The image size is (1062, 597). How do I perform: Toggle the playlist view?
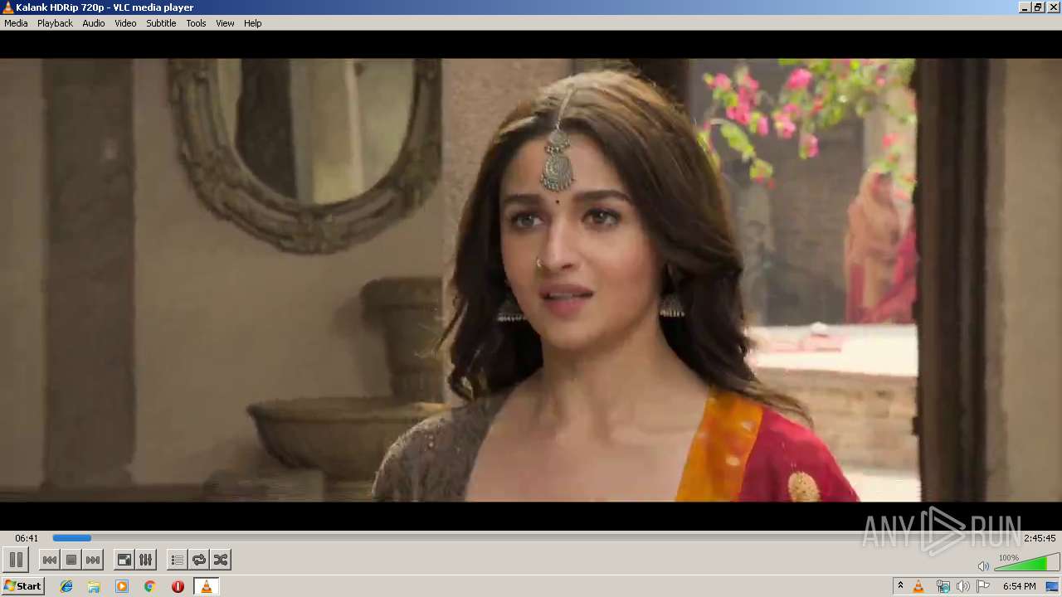[177, 560]
